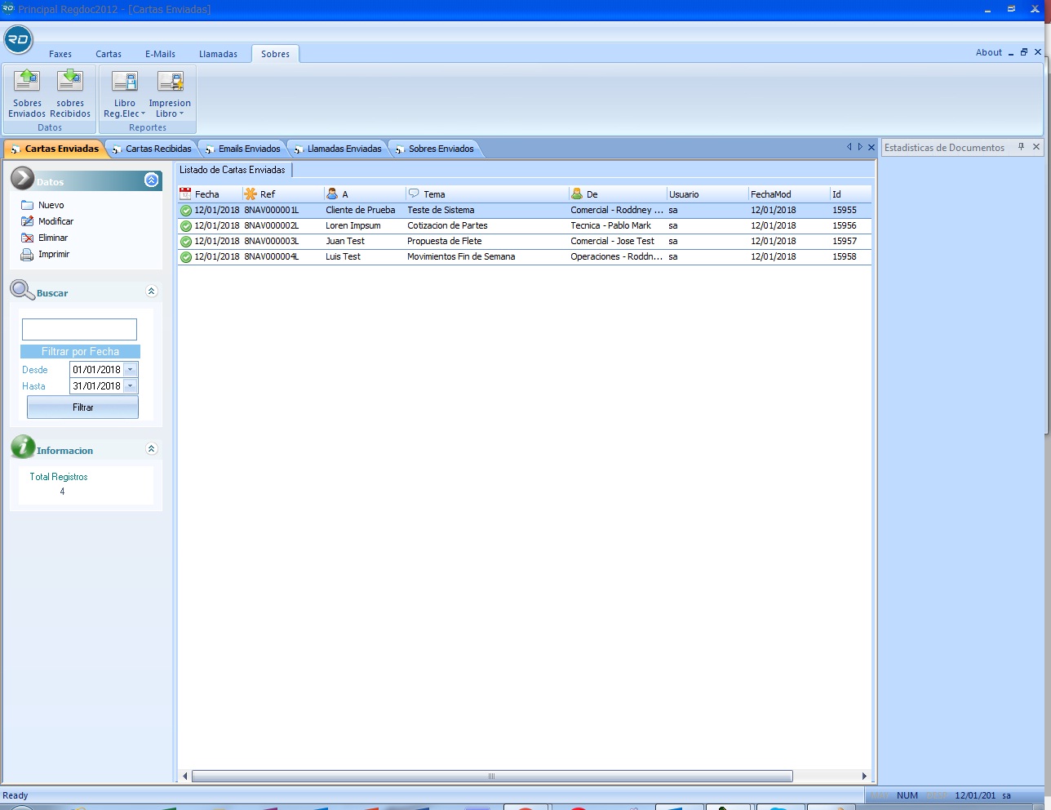
Task: Click the horizontal scrollbar thumb
Action: coord(492,776)
